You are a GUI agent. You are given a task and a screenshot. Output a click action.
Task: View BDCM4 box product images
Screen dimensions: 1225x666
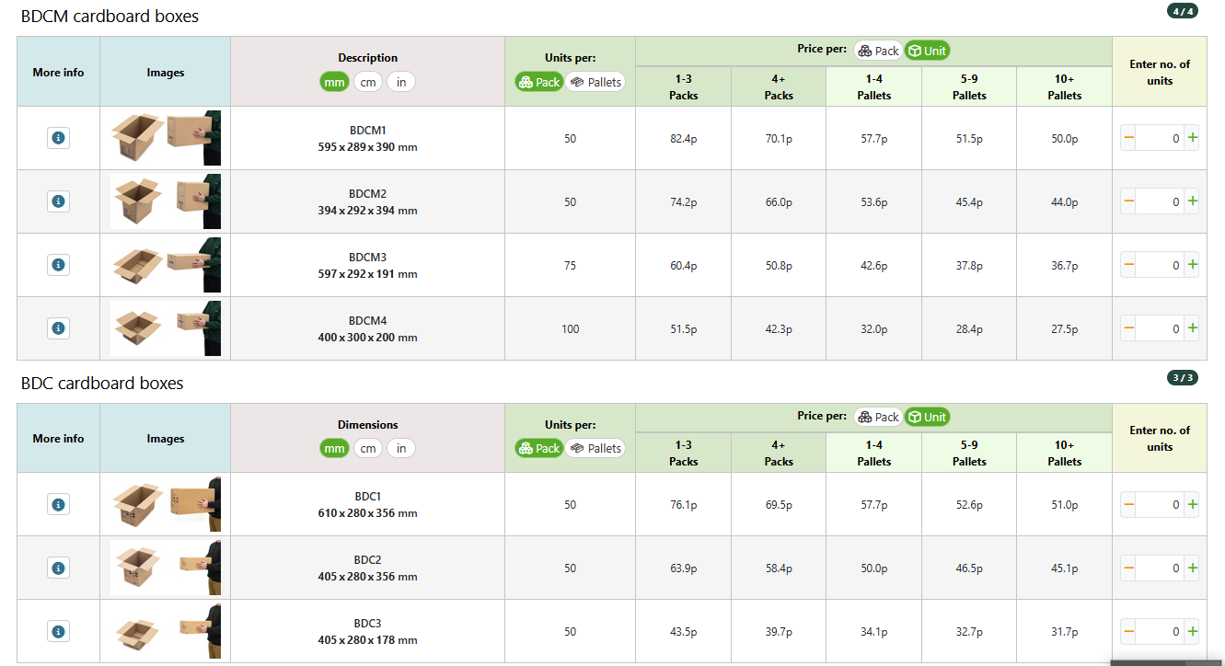[x=166, y=328]
